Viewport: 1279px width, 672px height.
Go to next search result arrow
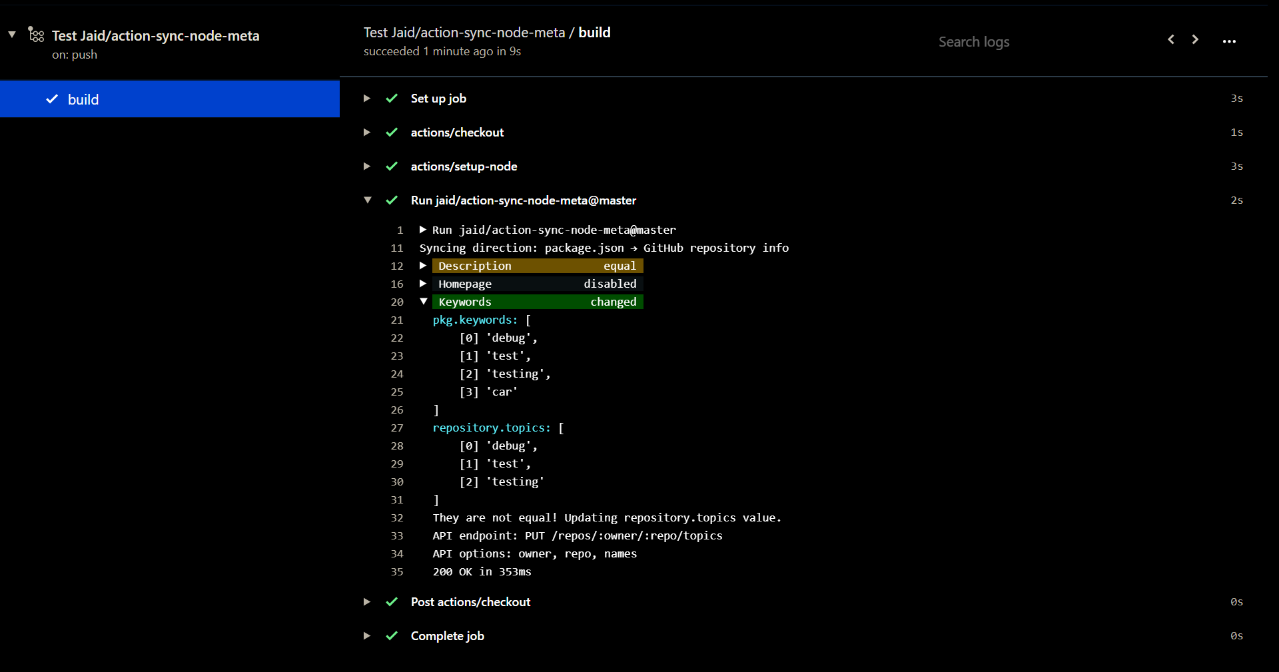point(1195,40)
